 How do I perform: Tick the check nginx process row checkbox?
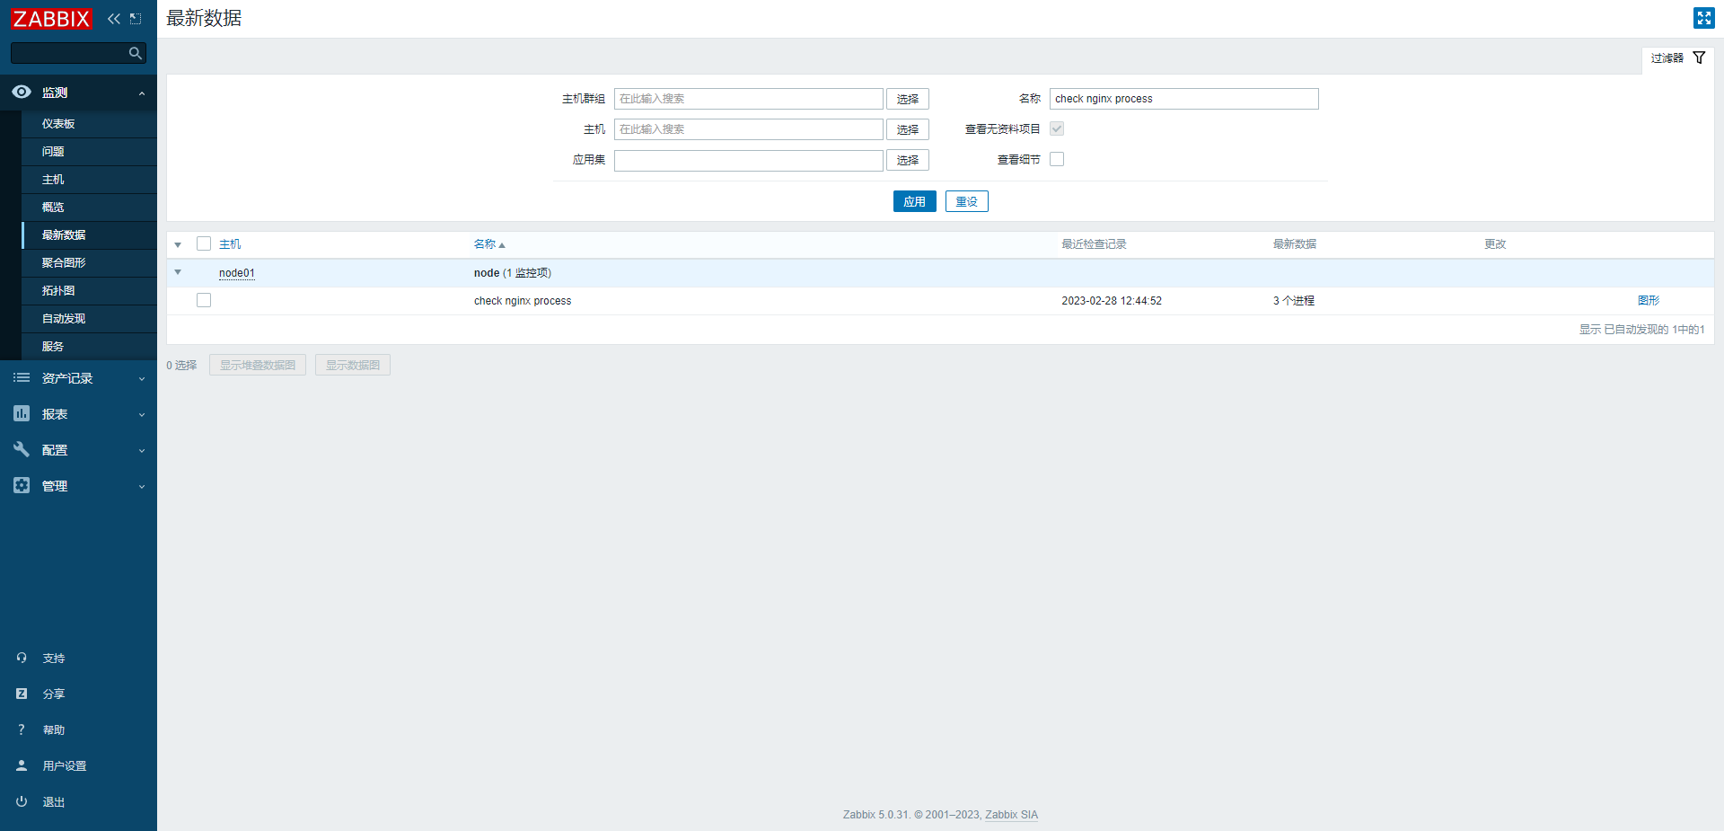pyautogui.click(x=204, y=300)
